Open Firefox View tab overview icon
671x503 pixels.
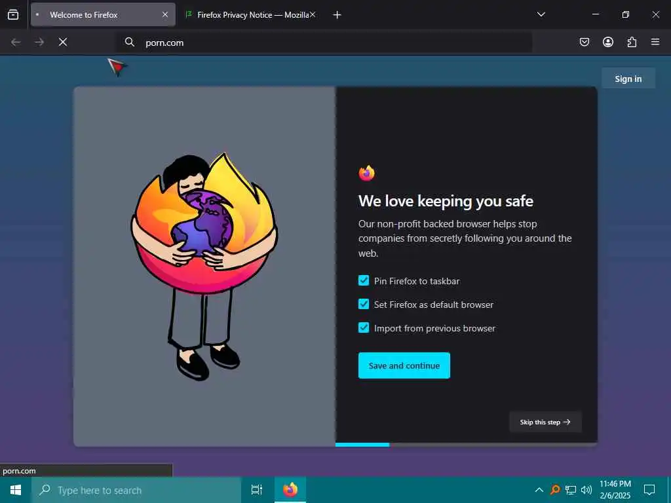point(13,14)
